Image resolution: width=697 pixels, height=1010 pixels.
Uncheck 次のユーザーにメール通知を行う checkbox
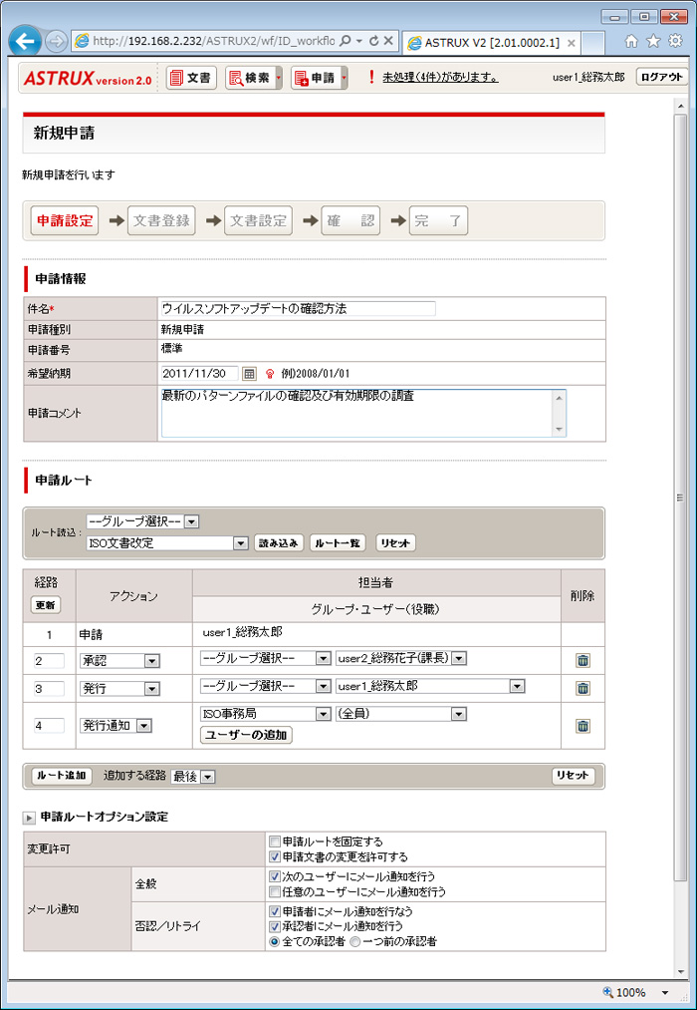coord(275,876)
